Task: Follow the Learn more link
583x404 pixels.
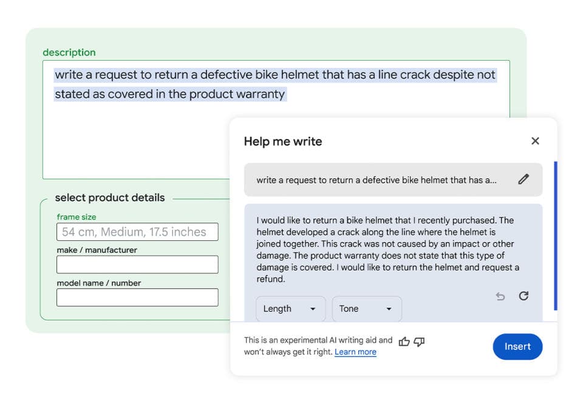Action: [x=355, y=352]
